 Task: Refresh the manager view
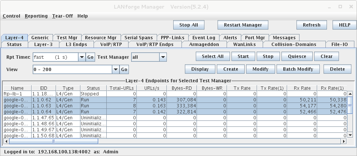click(312, 25)
